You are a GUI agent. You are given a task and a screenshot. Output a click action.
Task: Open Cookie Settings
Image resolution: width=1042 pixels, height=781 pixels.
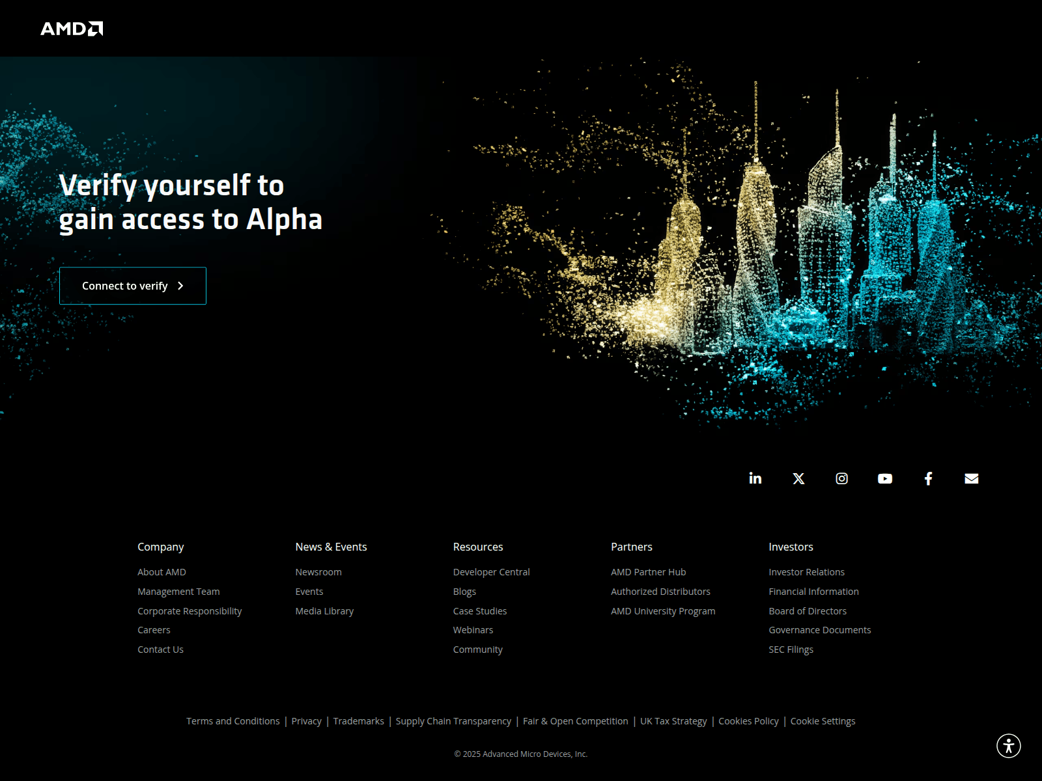pyautogui.click(x=823, y=721)
